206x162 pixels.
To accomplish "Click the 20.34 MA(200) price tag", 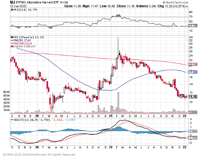I will point(193,64).
